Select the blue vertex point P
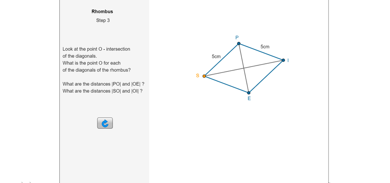390x183 pixels. (x=239, y=43)
